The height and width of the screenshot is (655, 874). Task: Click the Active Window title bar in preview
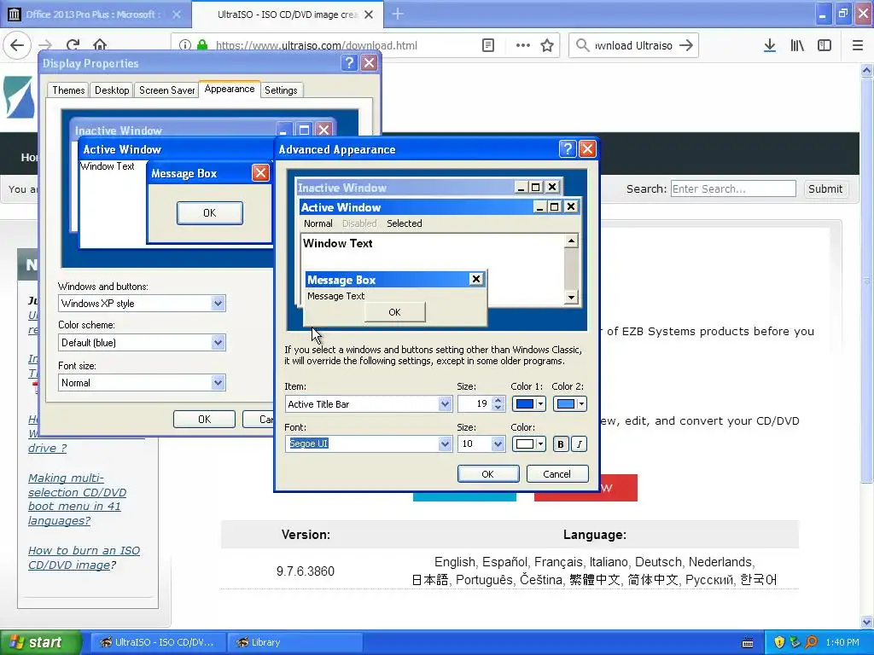(x=440, y=207)
